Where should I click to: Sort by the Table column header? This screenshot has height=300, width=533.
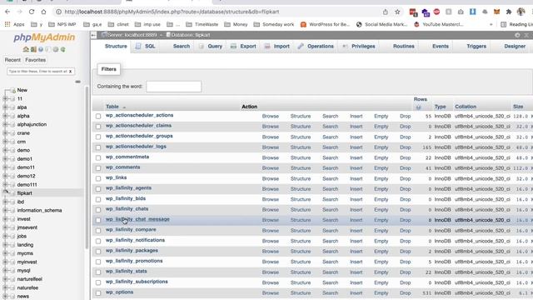tap(112, 107)
